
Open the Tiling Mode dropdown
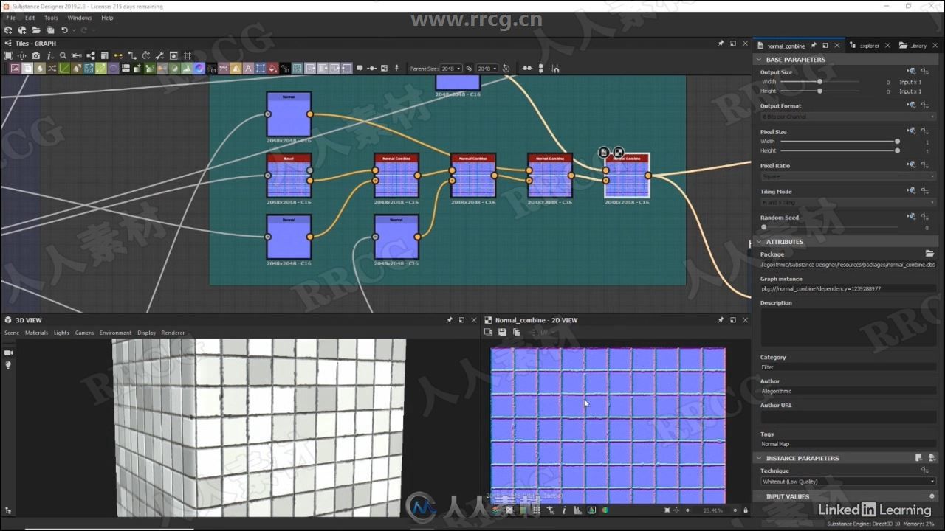[x=848, y=202]
